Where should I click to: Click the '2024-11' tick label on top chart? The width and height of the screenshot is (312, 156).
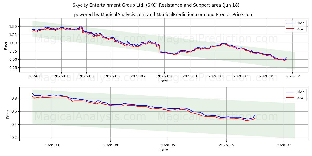tap(35, 76)
